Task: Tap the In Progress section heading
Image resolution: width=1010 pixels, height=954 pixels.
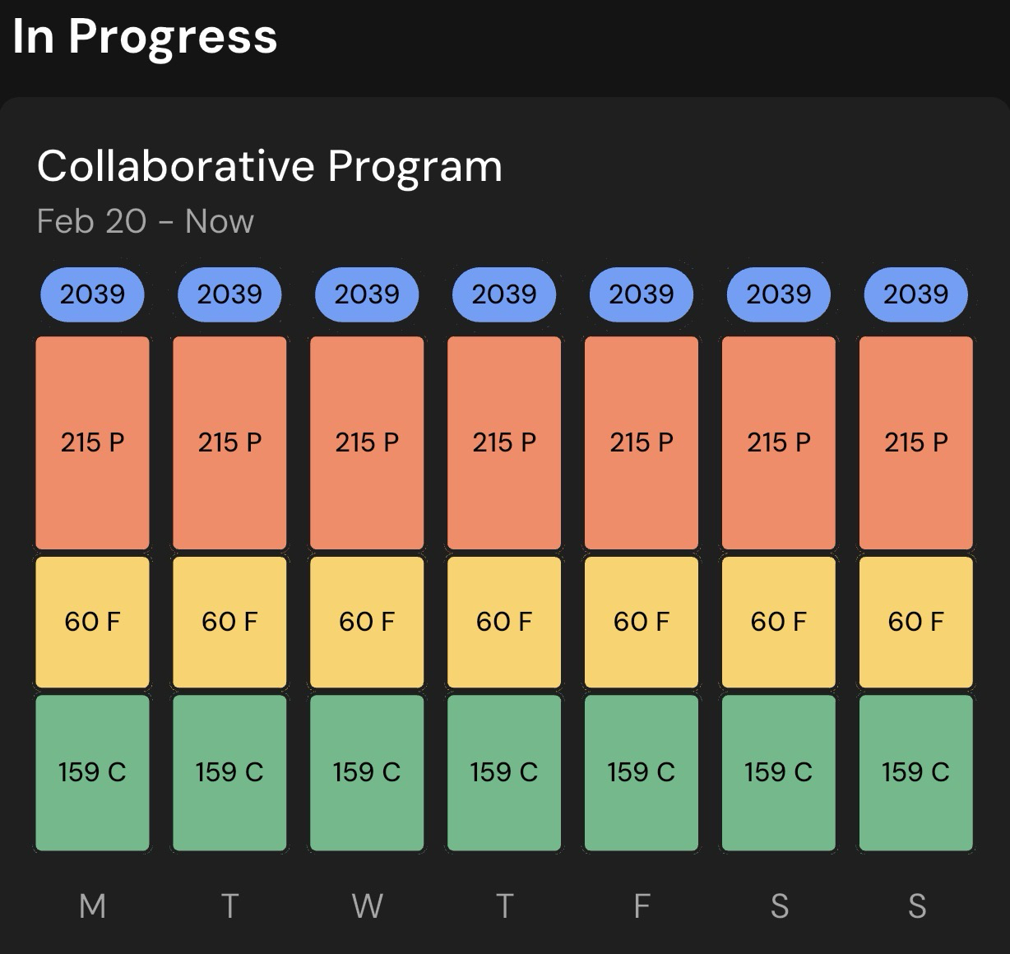Action: point(145,37)
